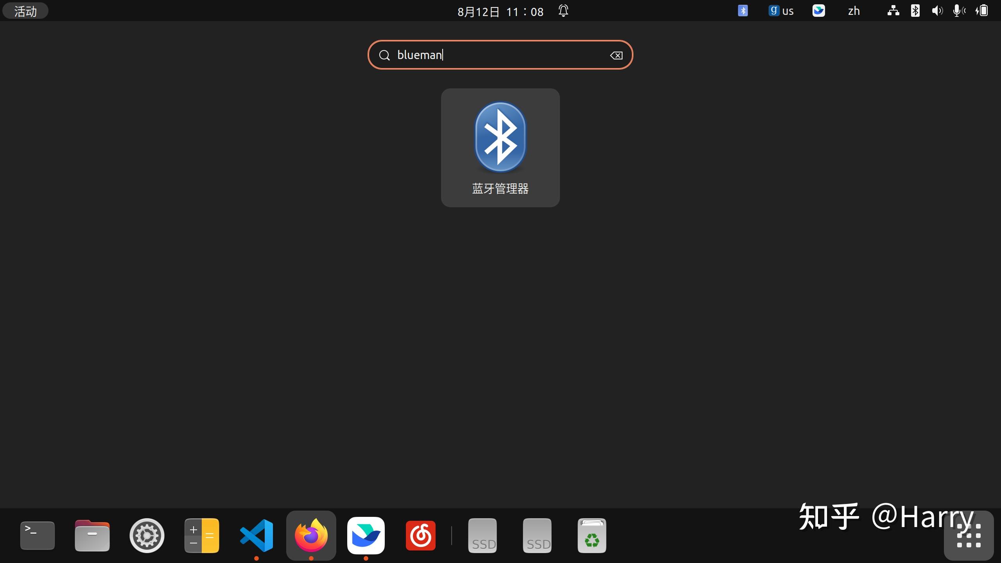
Task: Open the Files application from the dock
Action: click(92, 535)
